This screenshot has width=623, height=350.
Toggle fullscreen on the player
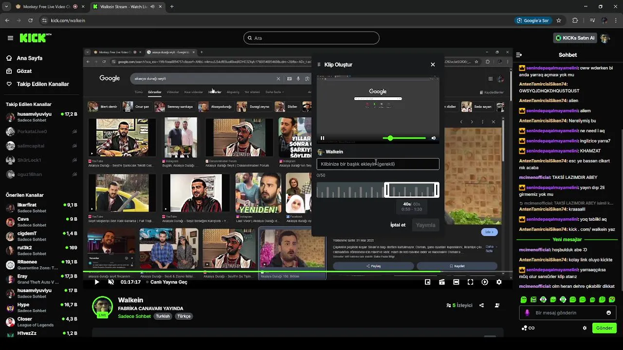[x=470, y=282]
